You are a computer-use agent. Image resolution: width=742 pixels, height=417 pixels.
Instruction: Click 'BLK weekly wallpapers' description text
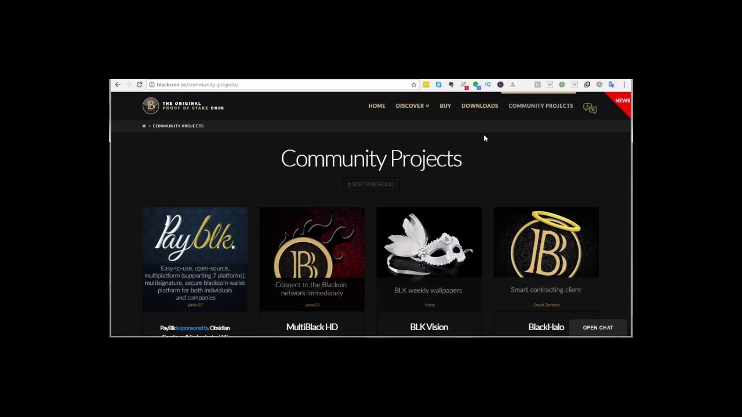point(428,290)
